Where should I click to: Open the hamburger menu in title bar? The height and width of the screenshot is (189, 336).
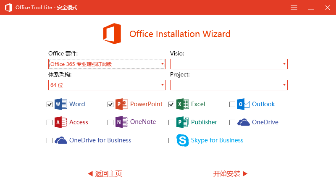coord(294,8)
